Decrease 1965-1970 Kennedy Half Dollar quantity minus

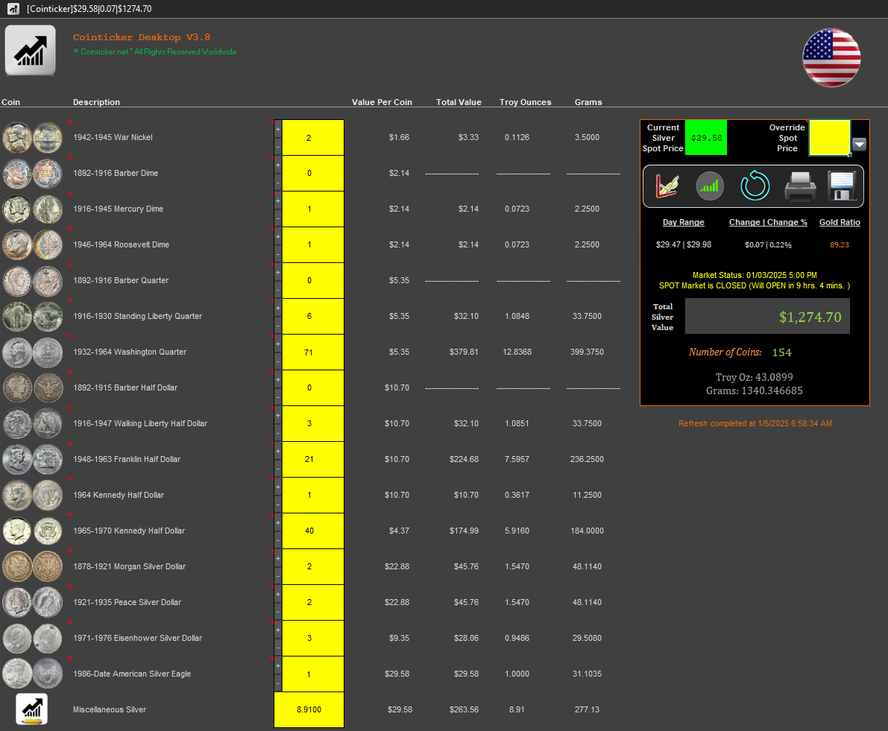click(278, 539)
